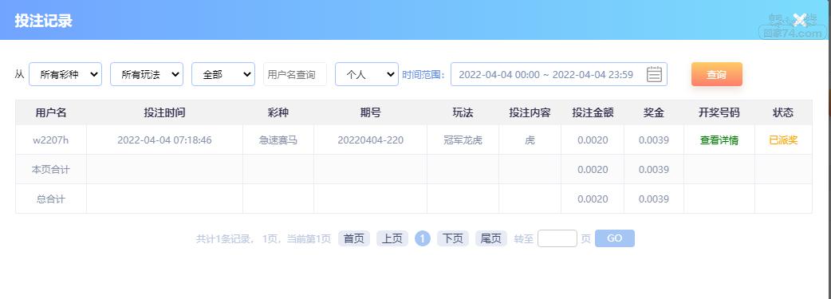This screenshot has width=831, height=299.
Task: Expand the 所有彩种 dropdown
Action: 65,74
